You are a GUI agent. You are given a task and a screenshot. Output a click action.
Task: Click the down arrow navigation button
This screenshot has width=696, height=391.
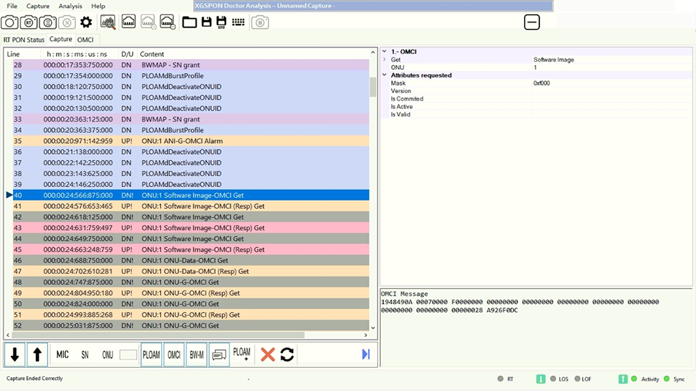[x=15, y=354]
